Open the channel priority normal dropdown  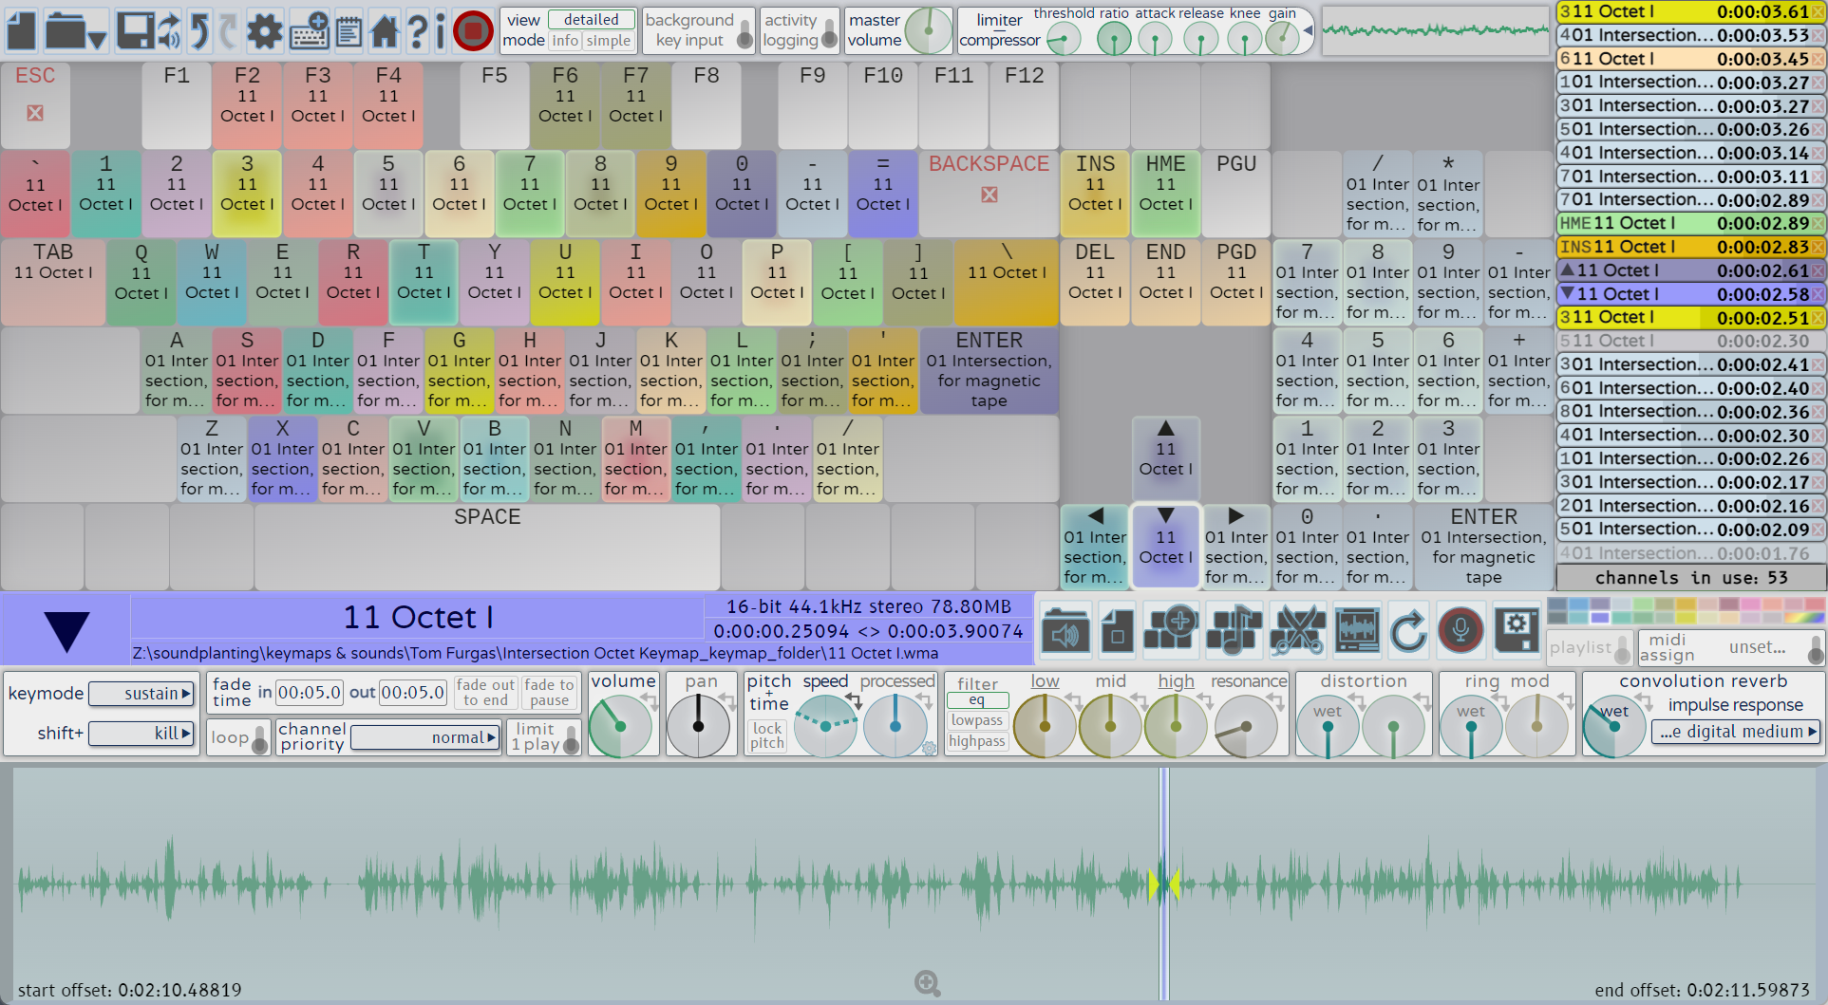[x=425, y=737]
